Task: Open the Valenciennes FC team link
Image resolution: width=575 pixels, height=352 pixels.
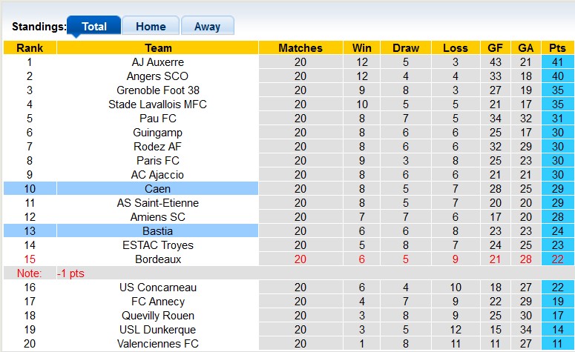Action: tap(158, 344)
